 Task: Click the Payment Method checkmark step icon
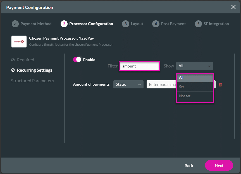click(15, 24)
